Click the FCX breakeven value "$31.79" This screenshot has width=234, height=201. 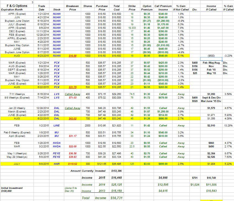coord(73,87)
